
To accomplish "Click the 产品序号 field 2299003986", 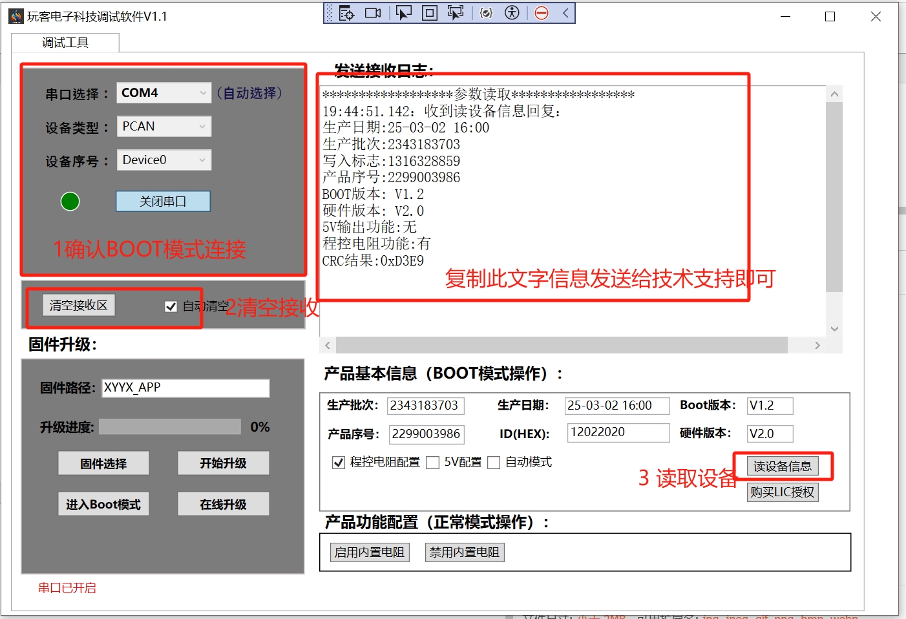I will tap(427, 434).
